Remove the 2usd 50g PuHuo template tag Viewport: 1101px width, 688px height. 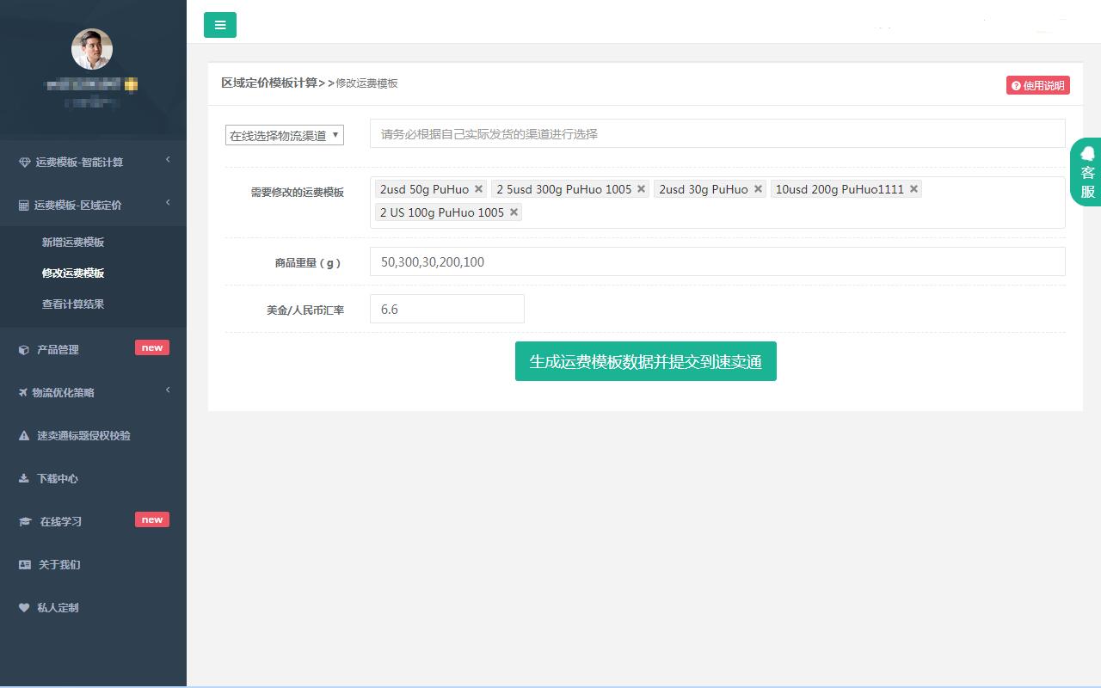[478, 188]
